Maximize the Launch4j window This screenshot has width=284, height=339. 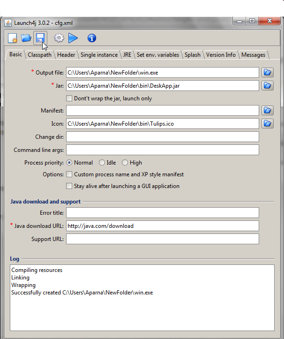coord(252,21)
